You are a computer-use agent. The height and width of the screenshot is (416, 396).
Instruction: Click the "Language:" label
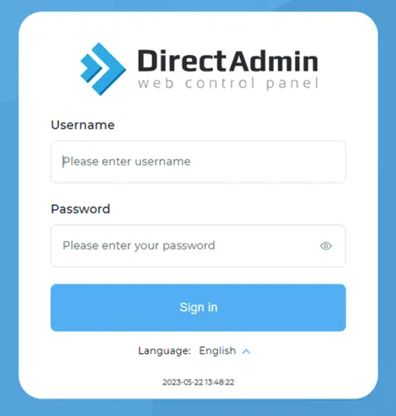click(x=164, y=351)
